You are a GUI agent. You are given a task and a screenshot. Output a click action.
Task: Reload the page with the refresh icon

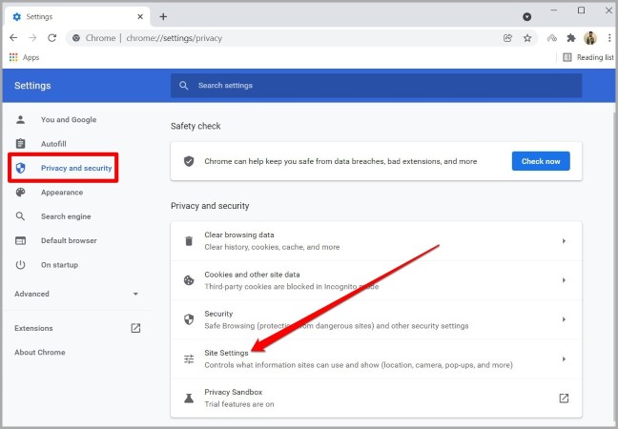coord(52,38)
